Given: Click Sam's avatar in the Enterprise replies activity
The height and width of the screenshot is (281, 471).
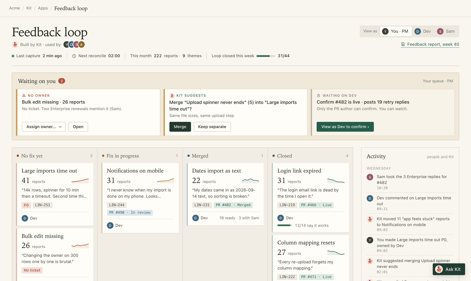Looking at the screenshot, I should (370, 177).
